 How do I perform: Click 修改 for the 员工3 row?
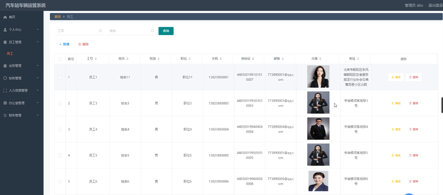(396, 103)
